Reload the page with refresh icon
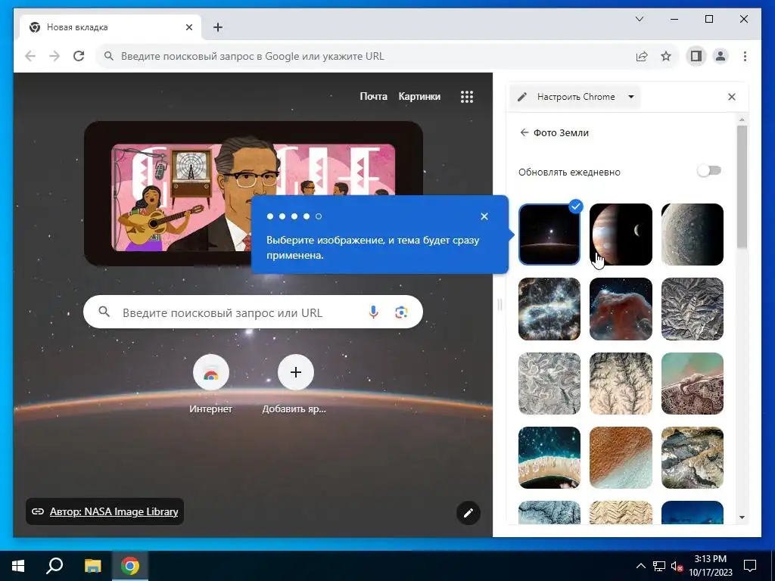Viewport: 775px width, 581px height. (79, 56)
